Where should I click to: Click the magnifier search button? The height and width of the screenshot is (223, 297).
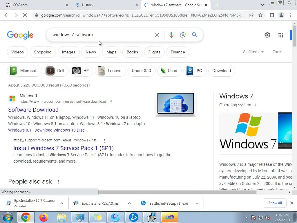194,35
